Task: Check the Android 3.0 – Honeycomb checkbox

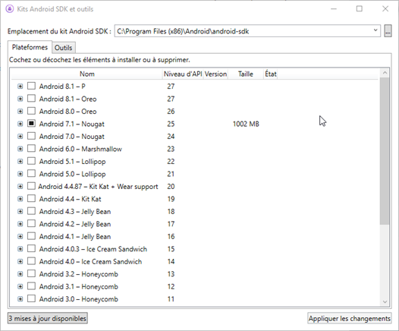Action: point(31,298)
